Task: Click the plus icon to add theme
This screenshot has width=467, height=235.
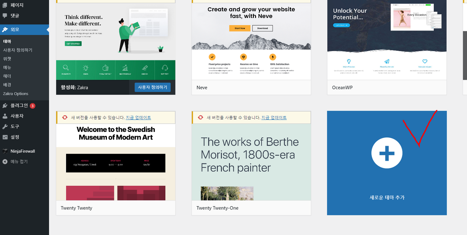Action: click(387, 153)
